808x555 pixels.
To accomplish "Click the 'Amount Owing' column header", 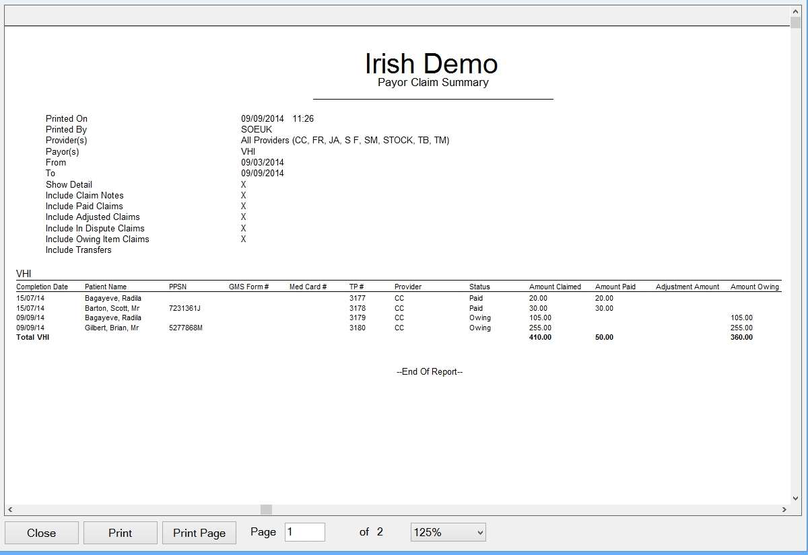I will [x=755, y=287].
